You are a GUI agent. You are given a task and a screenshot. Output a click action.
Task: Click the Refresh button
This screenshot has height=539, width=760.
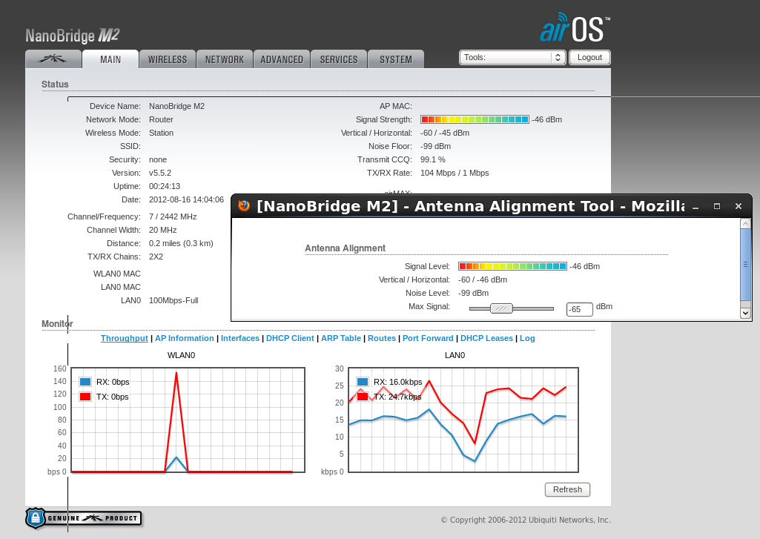tap(567, 489)
